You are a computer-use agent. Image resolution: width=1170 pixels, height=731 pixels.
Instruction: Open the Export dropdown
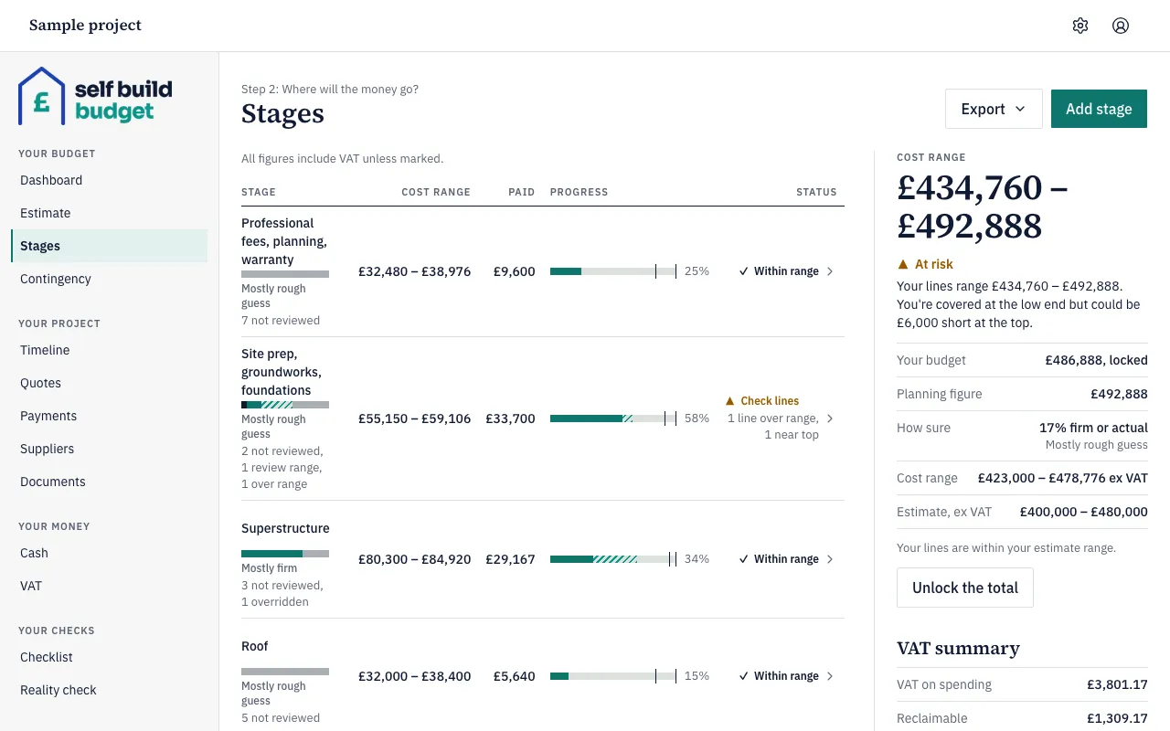[994, 109]
